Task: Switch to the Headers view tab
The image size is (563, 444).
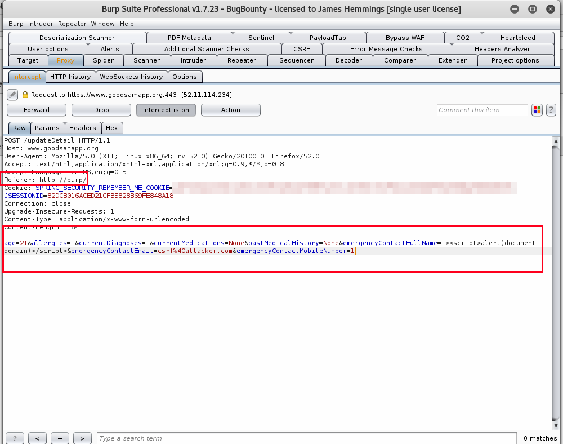Action: (83, 128)
